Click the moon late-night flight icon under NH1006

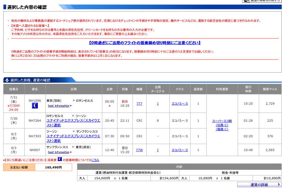pyautogui.click(x=35, y=106)
